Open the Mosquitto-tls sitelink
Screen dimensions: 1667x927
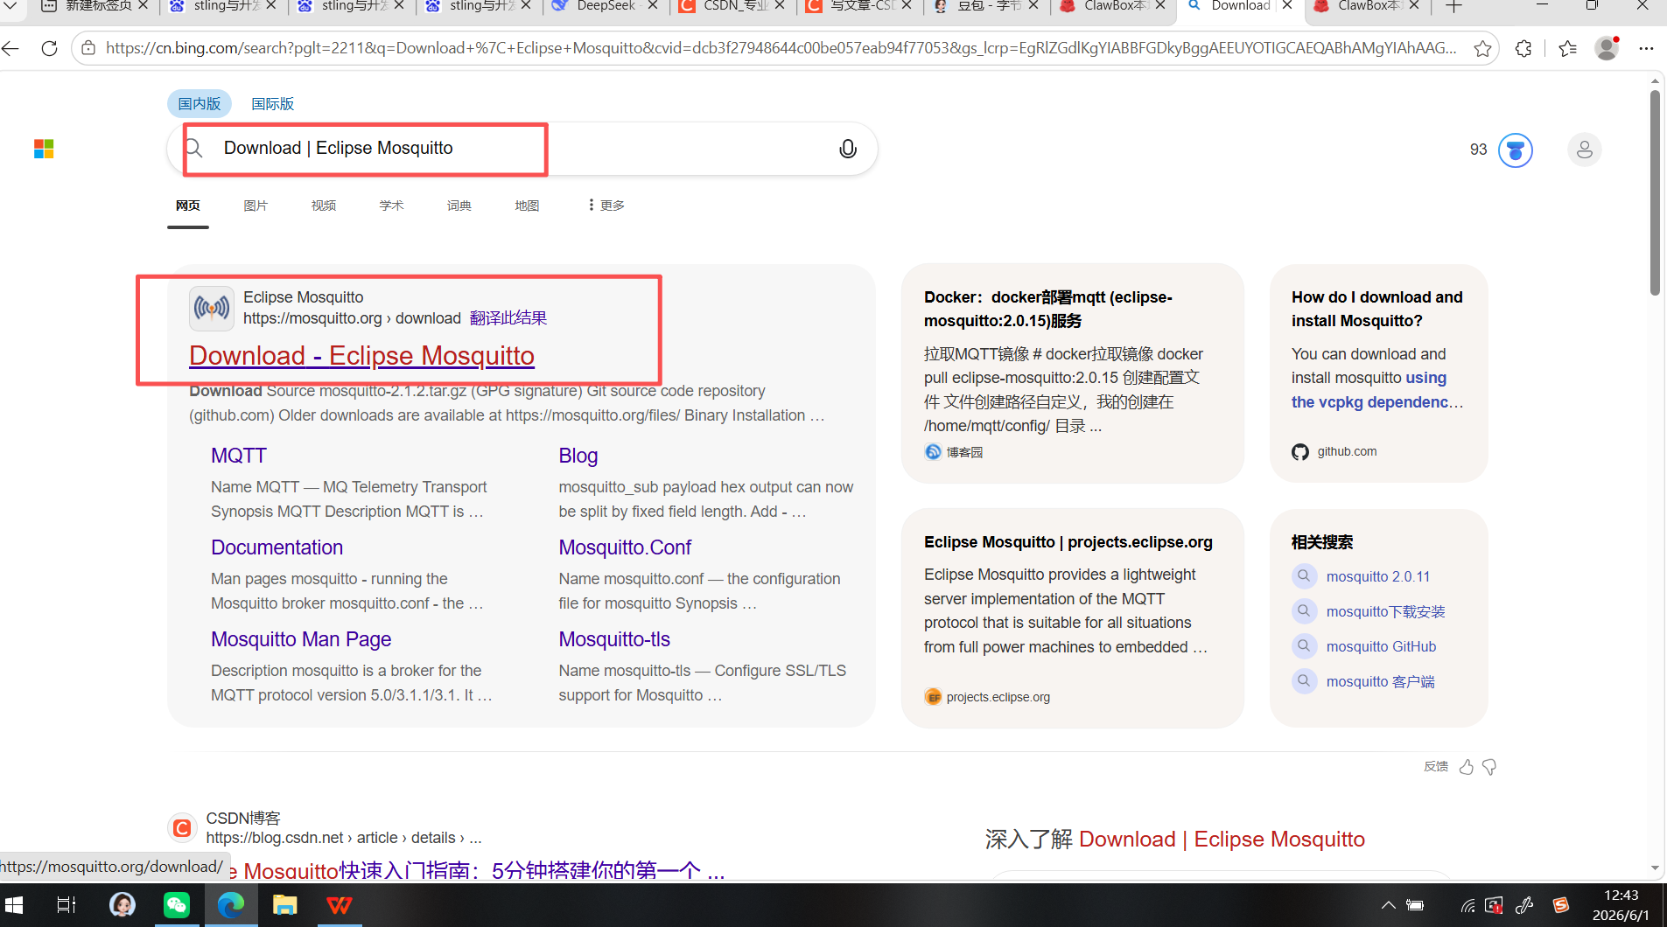[x=614, y=639]
